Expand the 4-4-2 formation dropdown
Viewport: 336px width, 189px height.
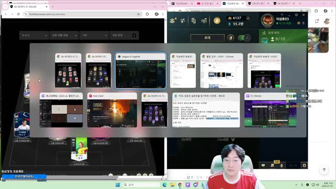[34, 35]
